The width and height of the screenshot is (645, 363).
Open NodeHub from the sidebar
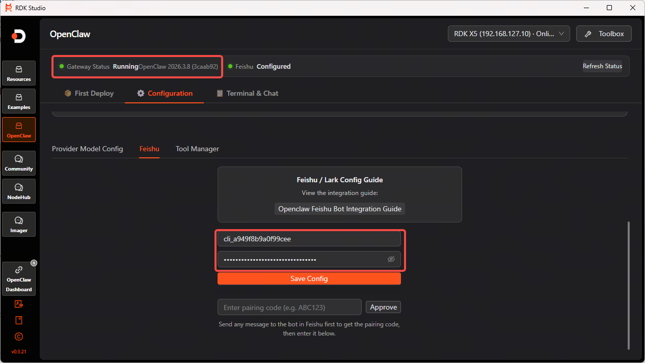point(19,191)
